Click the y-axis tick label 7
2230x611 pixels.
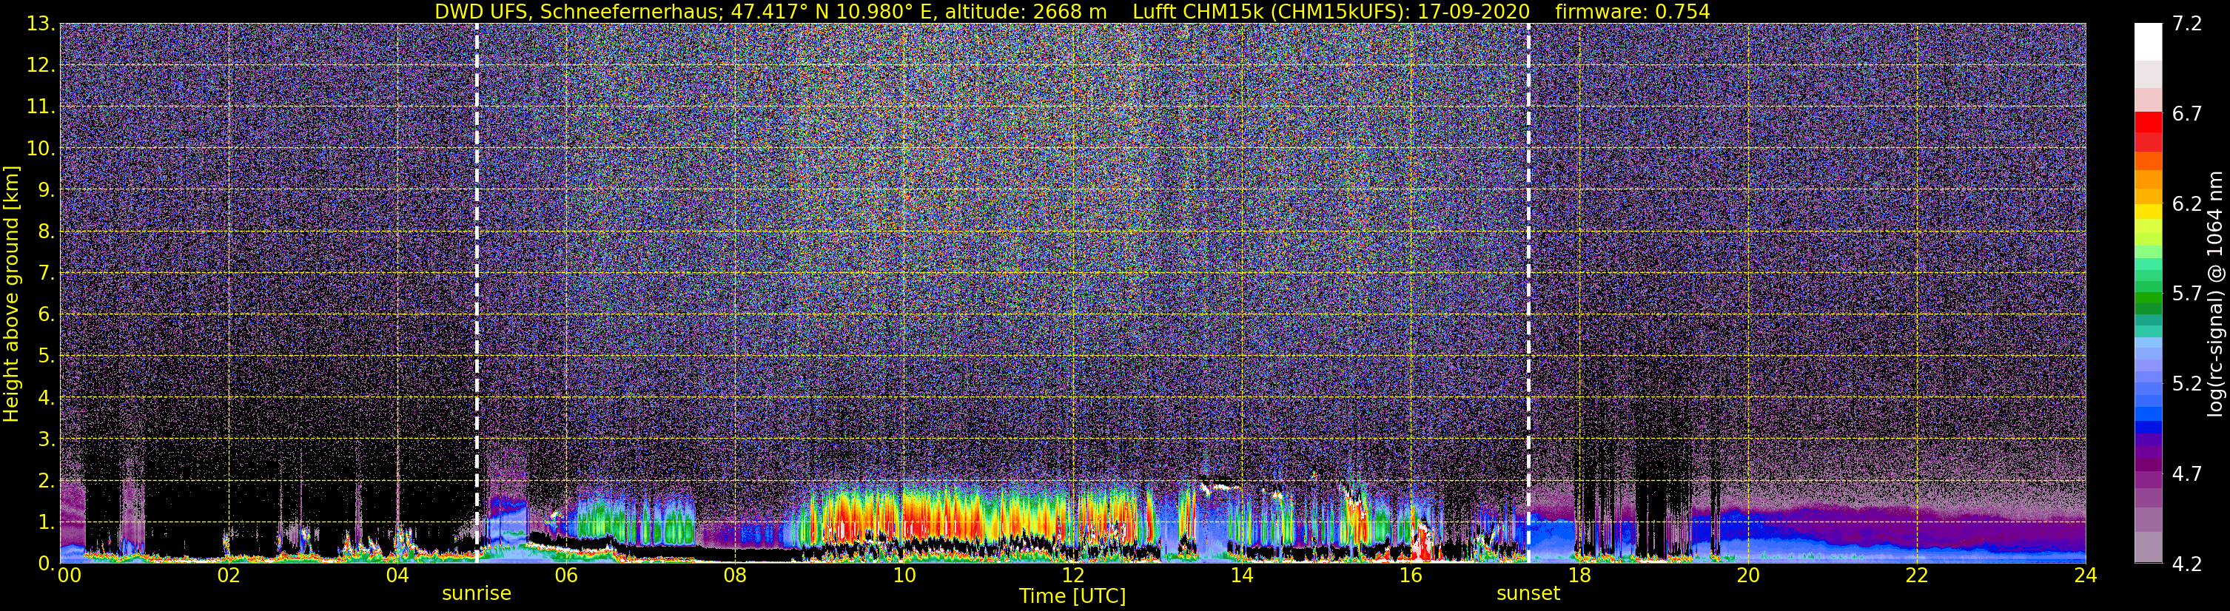[x=45, y=273]
